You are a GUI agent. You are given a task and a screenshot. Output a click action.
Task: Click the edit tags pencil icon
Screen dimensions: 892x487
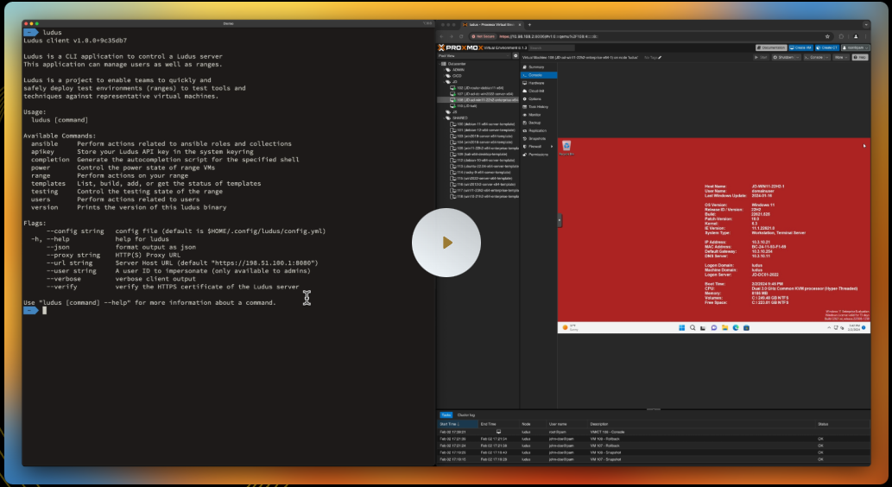point(661,57)
